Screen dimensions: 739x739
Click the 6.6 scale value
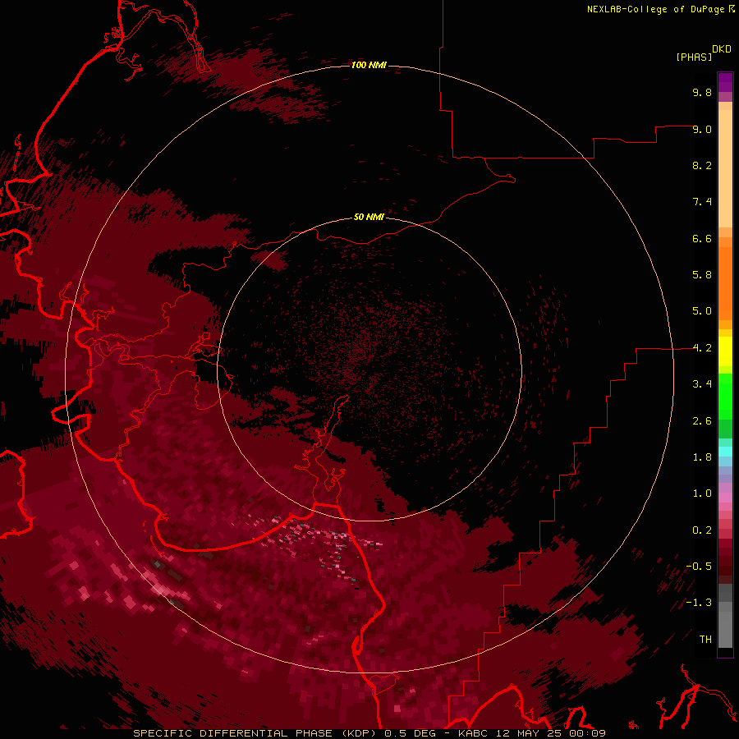pos(702,238)
